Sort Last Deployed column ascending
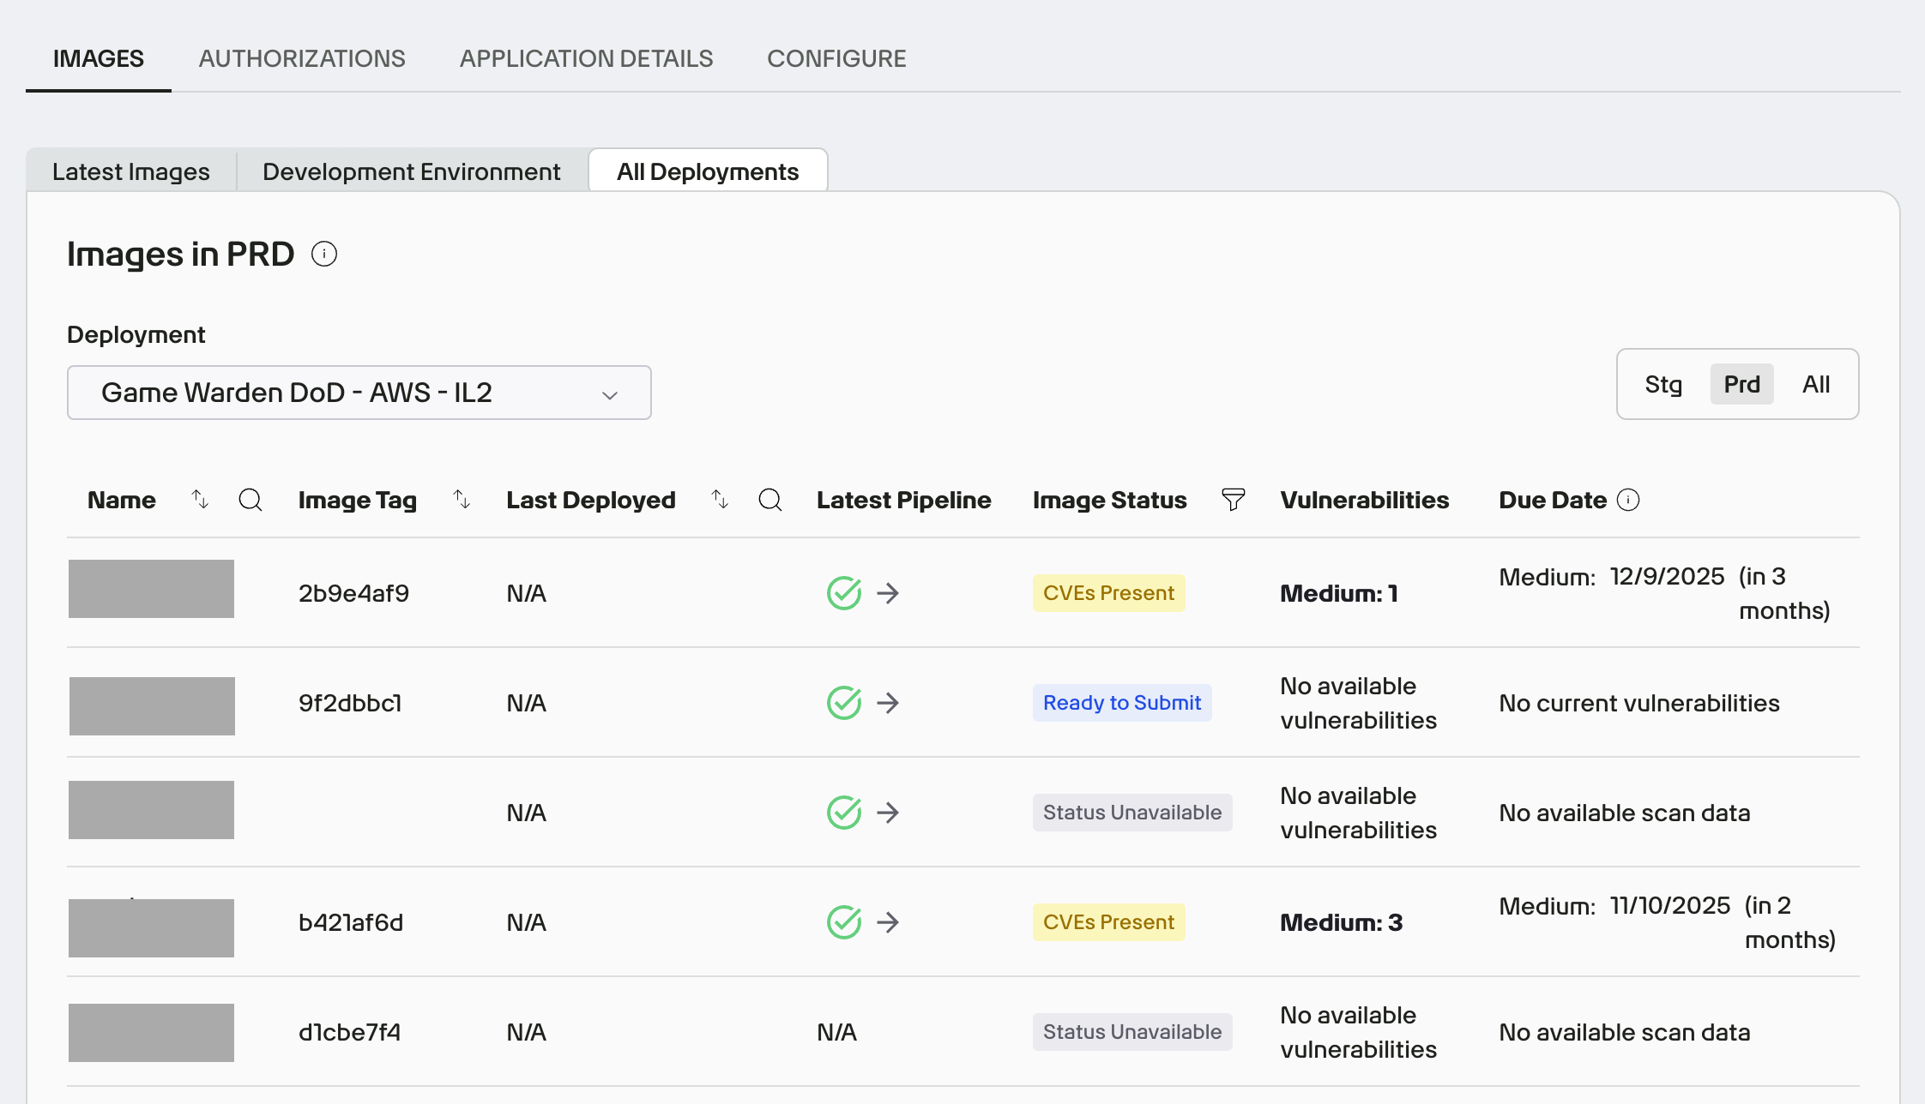This screenshot has width=1925, height=1104. pyautogui.click(x=718, y=500)
